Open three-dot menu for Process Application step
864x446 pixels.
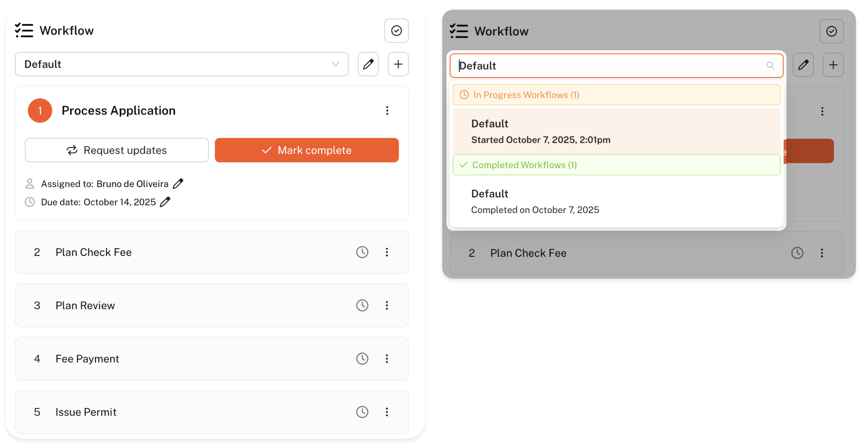[x=387, y=110]
